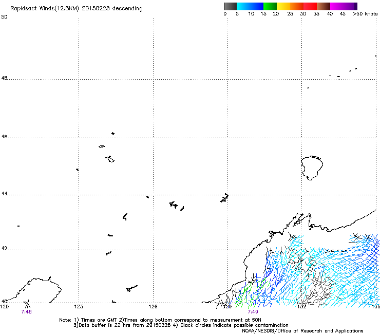Click the 'NOAA/NESDIS/Office of Research and Applications' credit
380x334 pixels.
(302, 330)
